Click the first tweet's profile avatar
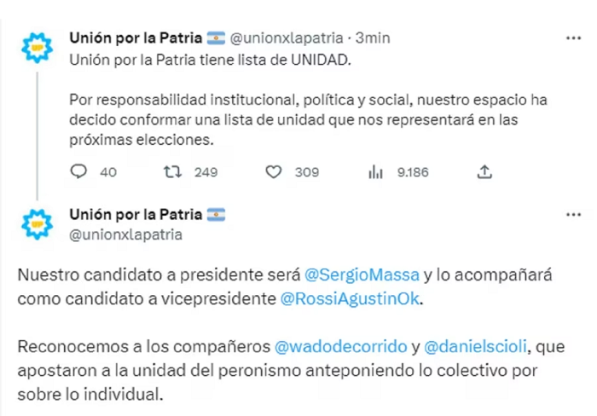The image size is (597, 416). [37, 48]
